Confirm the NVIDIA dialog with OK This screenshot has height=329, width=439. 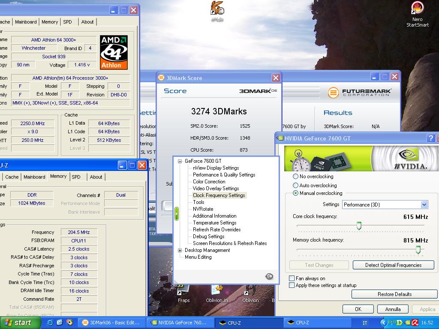point(358,309)
